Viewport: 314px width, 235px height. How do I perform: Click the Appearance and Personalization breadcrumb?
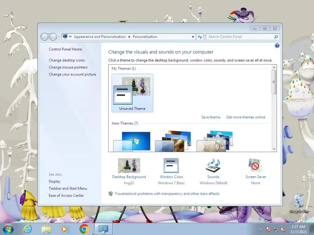[x=100, y=37]
